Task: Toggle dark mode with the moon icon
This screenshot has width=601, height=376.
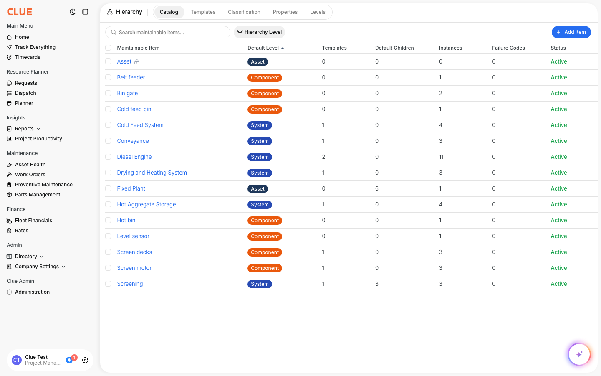Action: [73, 12]
